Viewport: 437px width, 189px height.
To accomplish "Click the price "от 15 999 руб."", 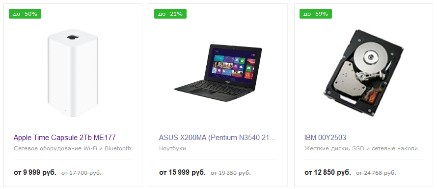I will click(182, 172).
